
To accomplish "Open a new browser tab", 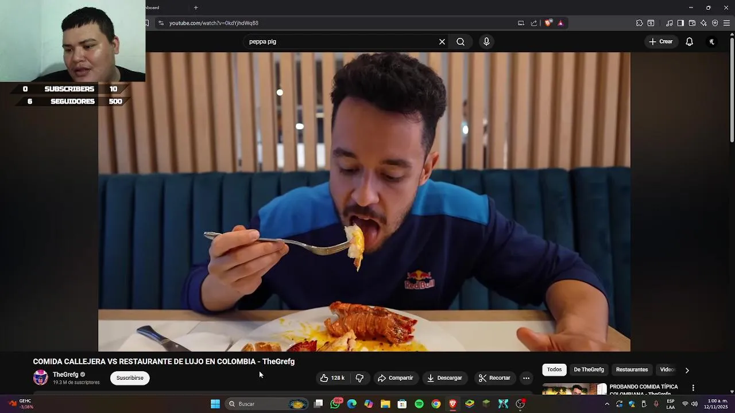I will pyautogui.click(x=196, y=7).
